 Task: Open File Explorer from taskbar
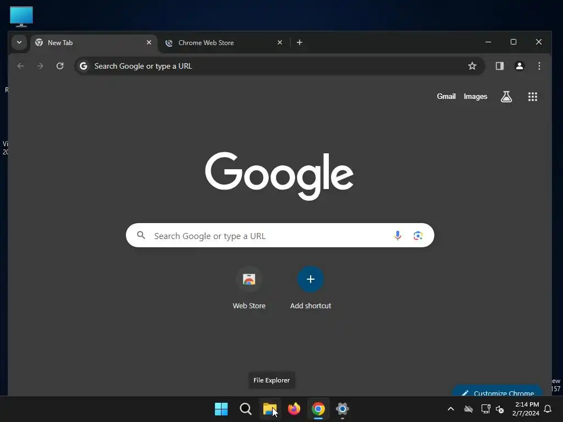[269, 409]
